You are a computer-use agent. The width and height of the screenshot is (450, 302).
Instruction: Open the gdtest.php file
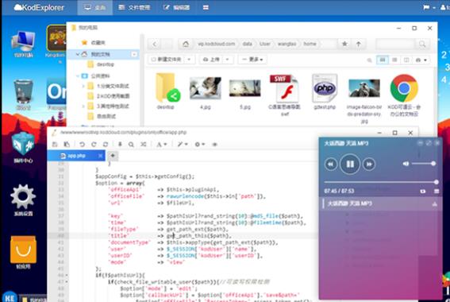click(325, 92)
